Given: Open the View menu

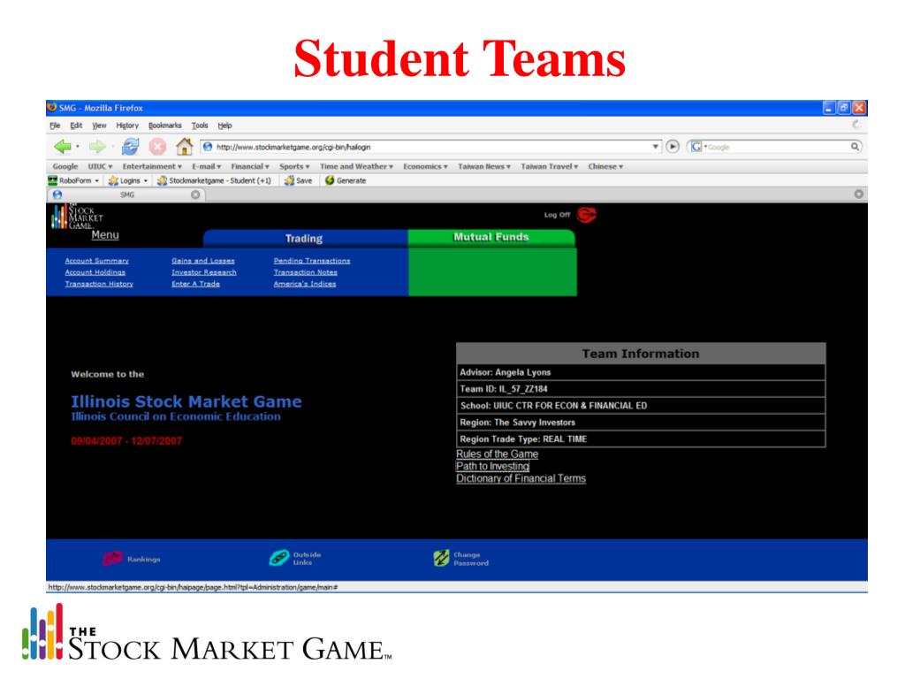Looking at the screenshot, I should (99, 126).
